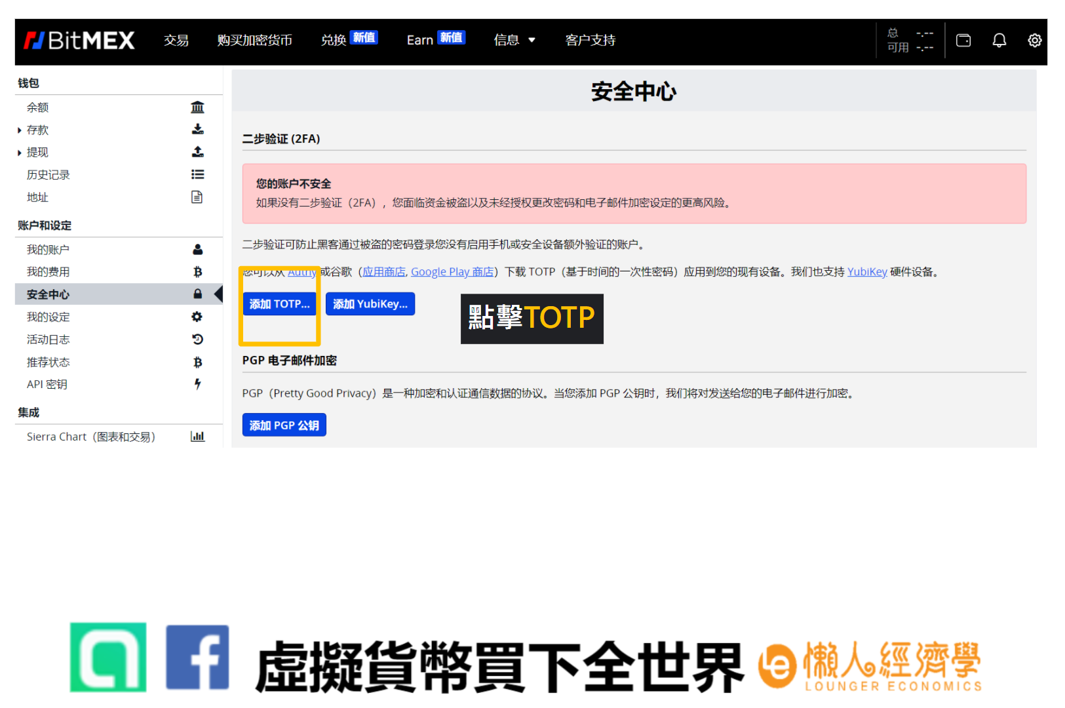Open the wallet icon in header
This screenshot has width=1065, height=708.
click(x=963, y=41)
